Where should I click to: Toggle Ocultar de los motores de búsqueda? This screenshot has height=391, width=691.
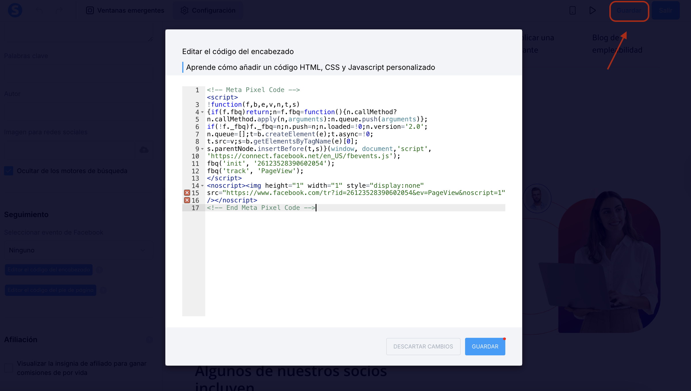click(x=9, y=171)
